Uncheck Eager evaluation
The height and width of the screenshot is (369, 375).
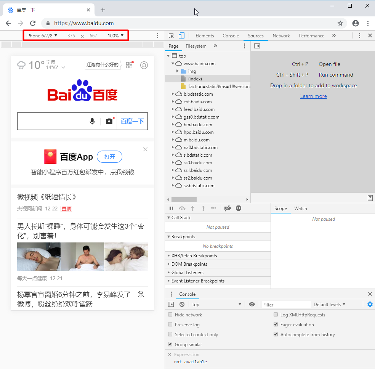[276, 324]
